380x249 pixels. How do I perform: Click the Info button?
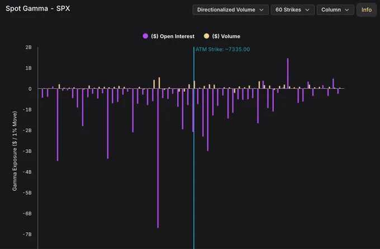coord(367,10)
